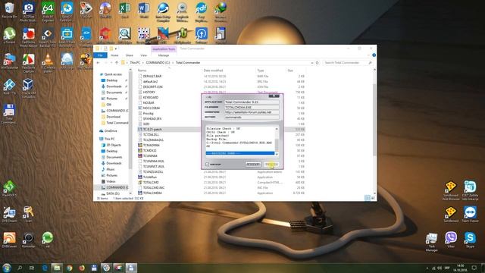Viewport: 485px width, 273px height.
Task: Open the AIDA64 Engineer desktop shortcut
Action: coord(48,12)
